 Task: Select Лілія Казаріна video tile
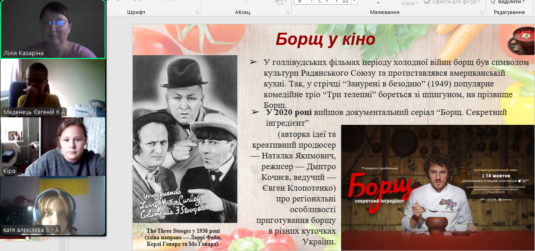click(53, 29)
